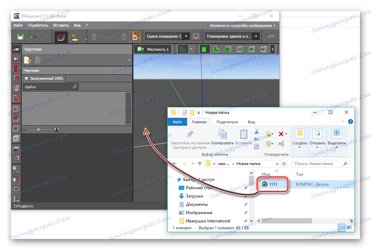
Task: Click the Explorer back arrow
Action: [x=175, y=164]
